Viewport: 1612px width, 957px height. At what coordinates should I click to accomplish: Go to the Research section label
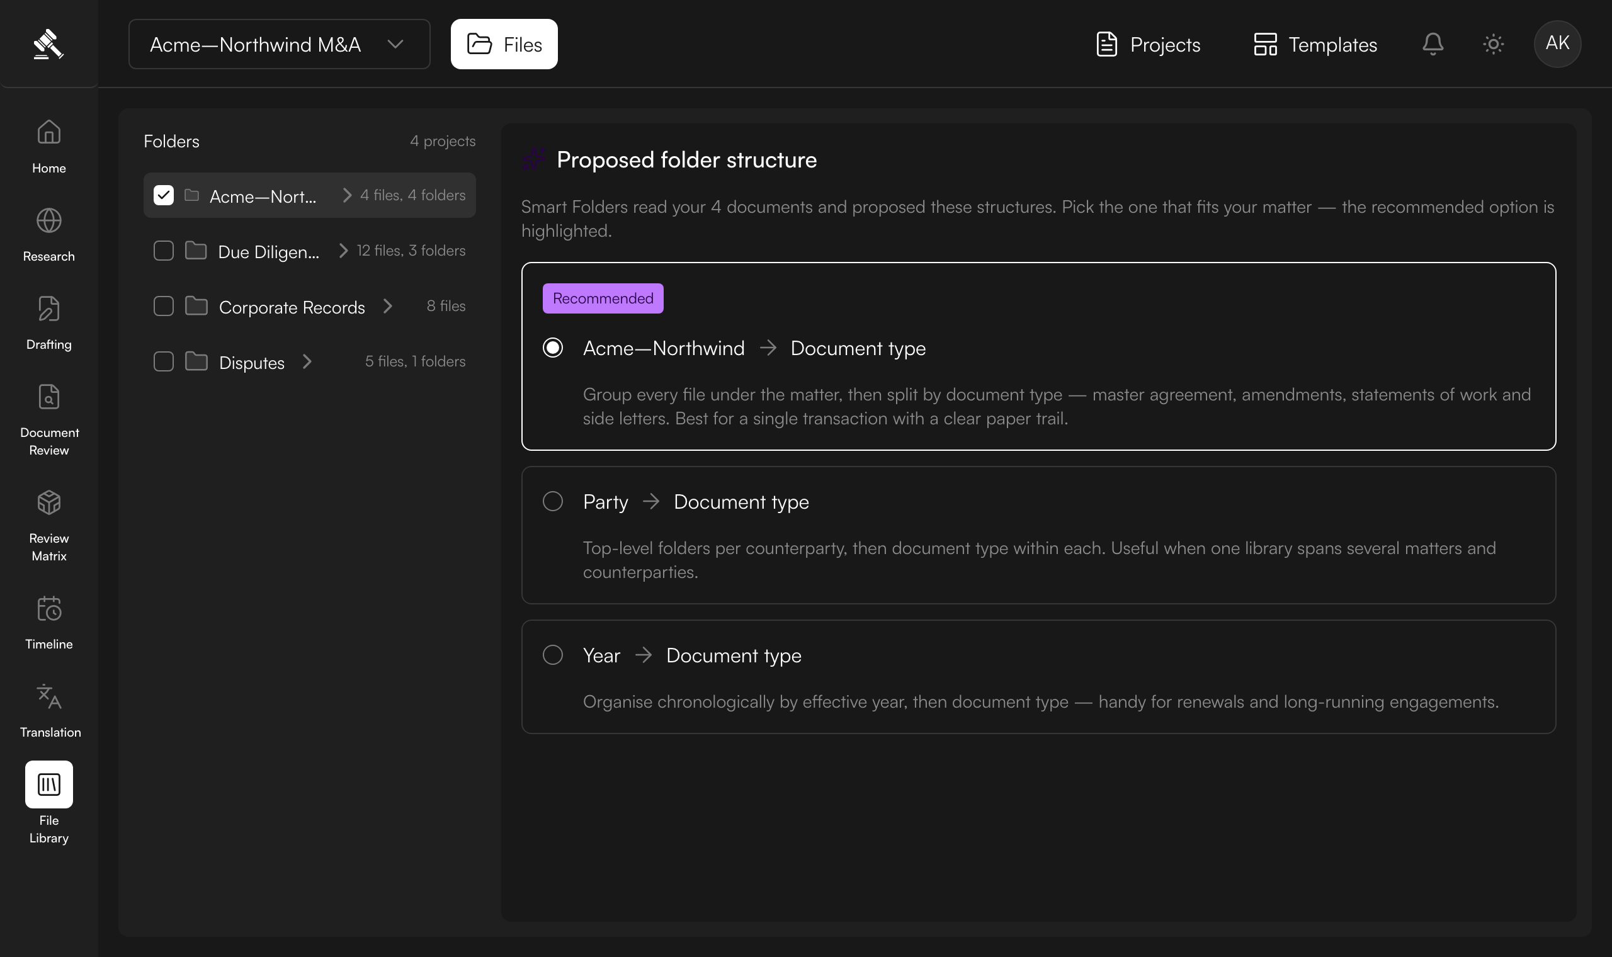(x=49, y=256)
